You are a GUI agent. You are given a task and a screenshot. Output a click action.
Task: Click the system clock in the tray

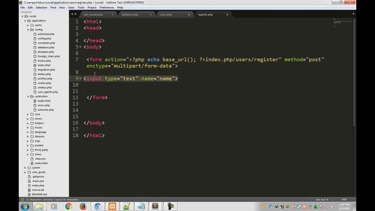tap(345, 206)
